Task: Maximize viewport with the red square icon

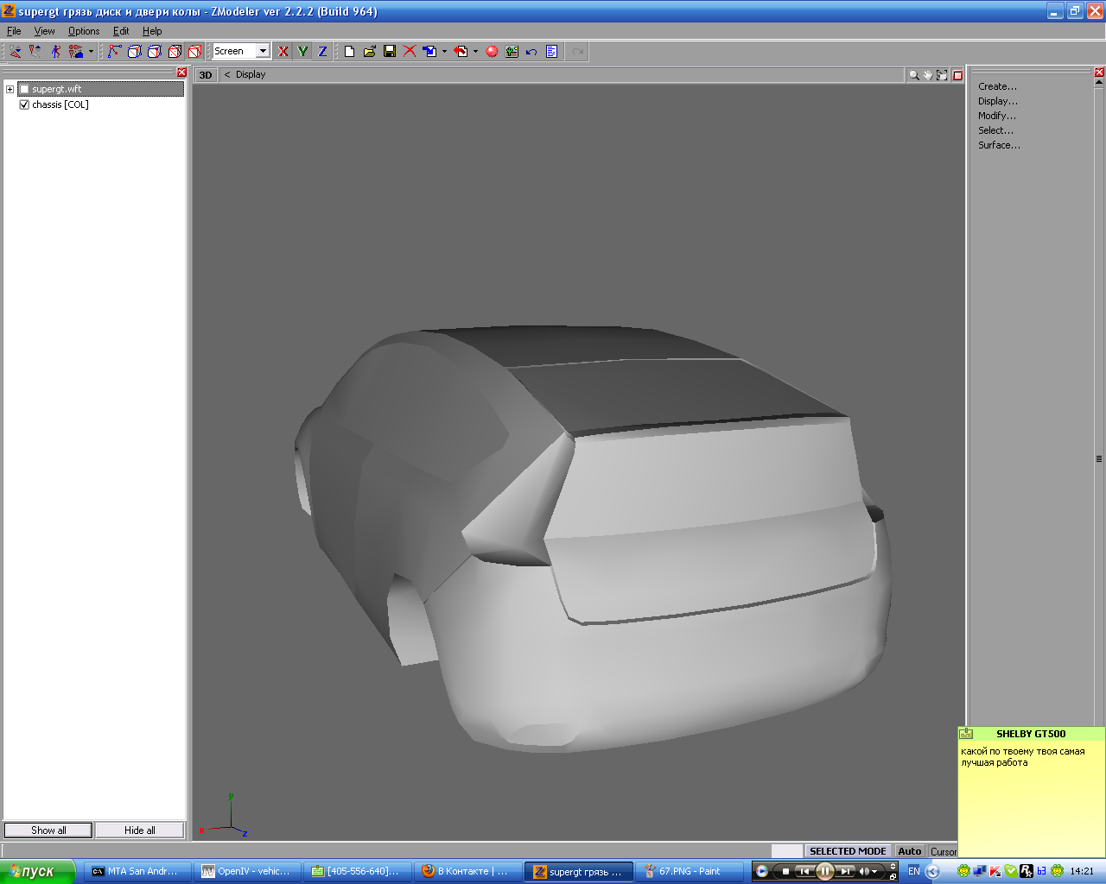Action: point(957,75)
